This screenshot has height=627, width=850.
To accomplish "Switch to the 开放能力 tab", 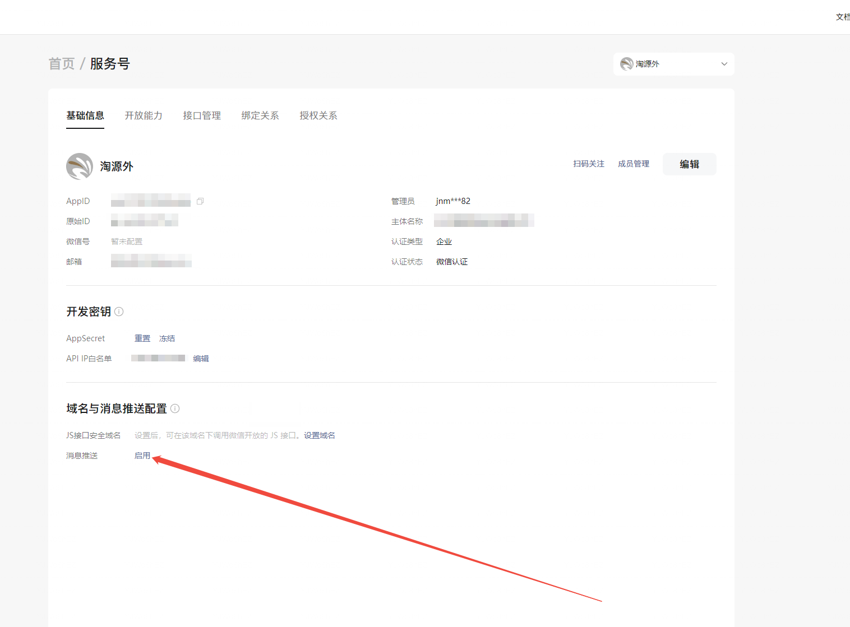I will (x=144, y=115).
